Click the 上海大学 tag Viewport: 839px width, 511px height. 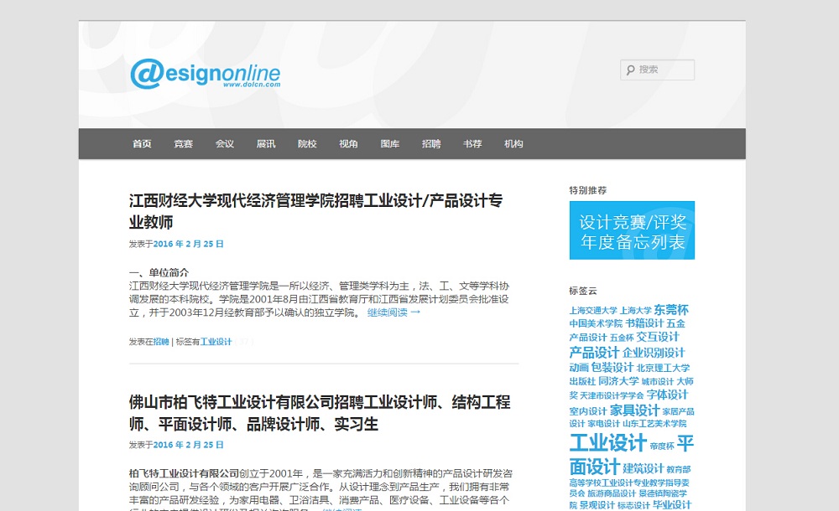click(x=636, y=311)
